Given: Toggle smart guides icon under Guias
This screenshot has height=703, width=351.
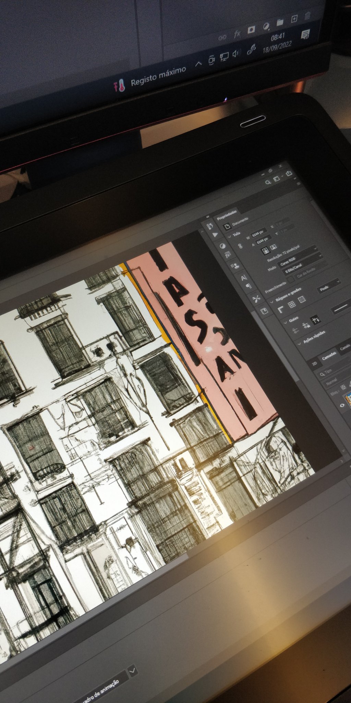Looking at the screenshot, I should 315,320.
